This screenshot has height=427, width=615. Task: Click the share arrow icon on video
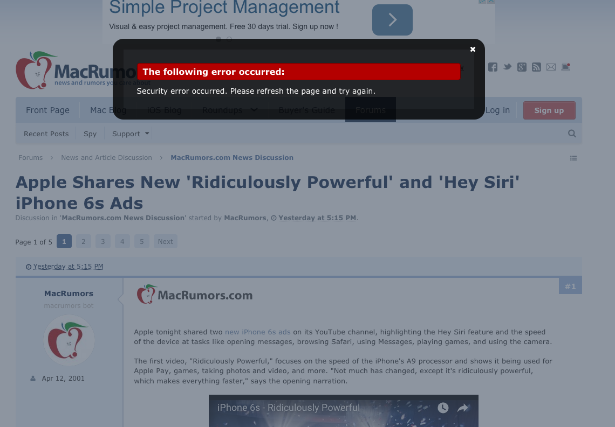463,408
